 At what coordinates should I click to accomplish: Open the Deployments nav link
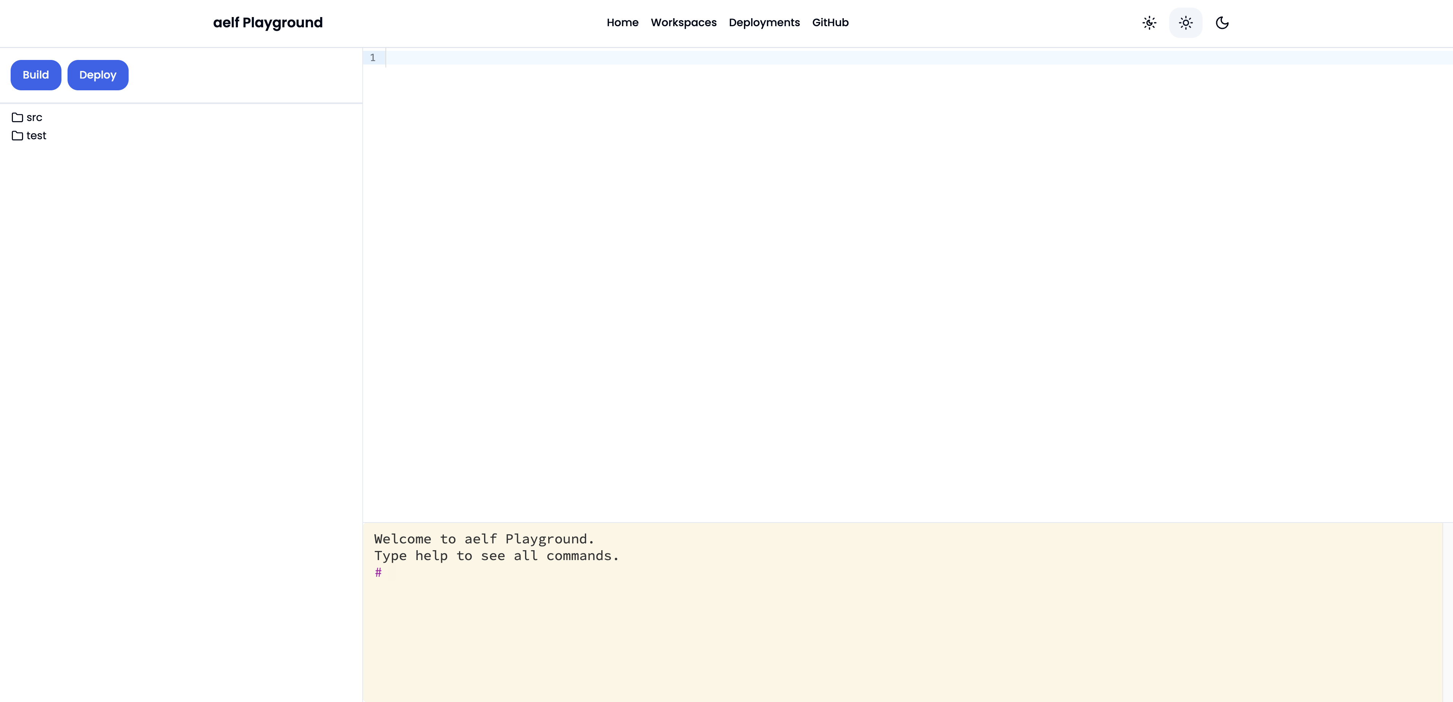click(764, 22)
